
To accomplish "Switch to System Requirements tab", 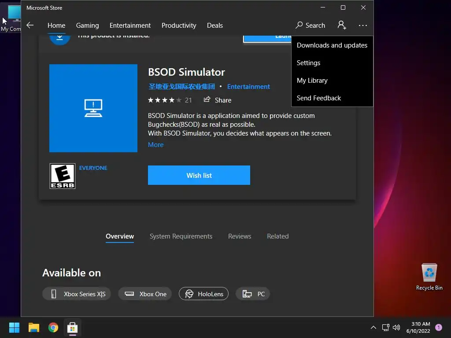I will click(181, 236).
